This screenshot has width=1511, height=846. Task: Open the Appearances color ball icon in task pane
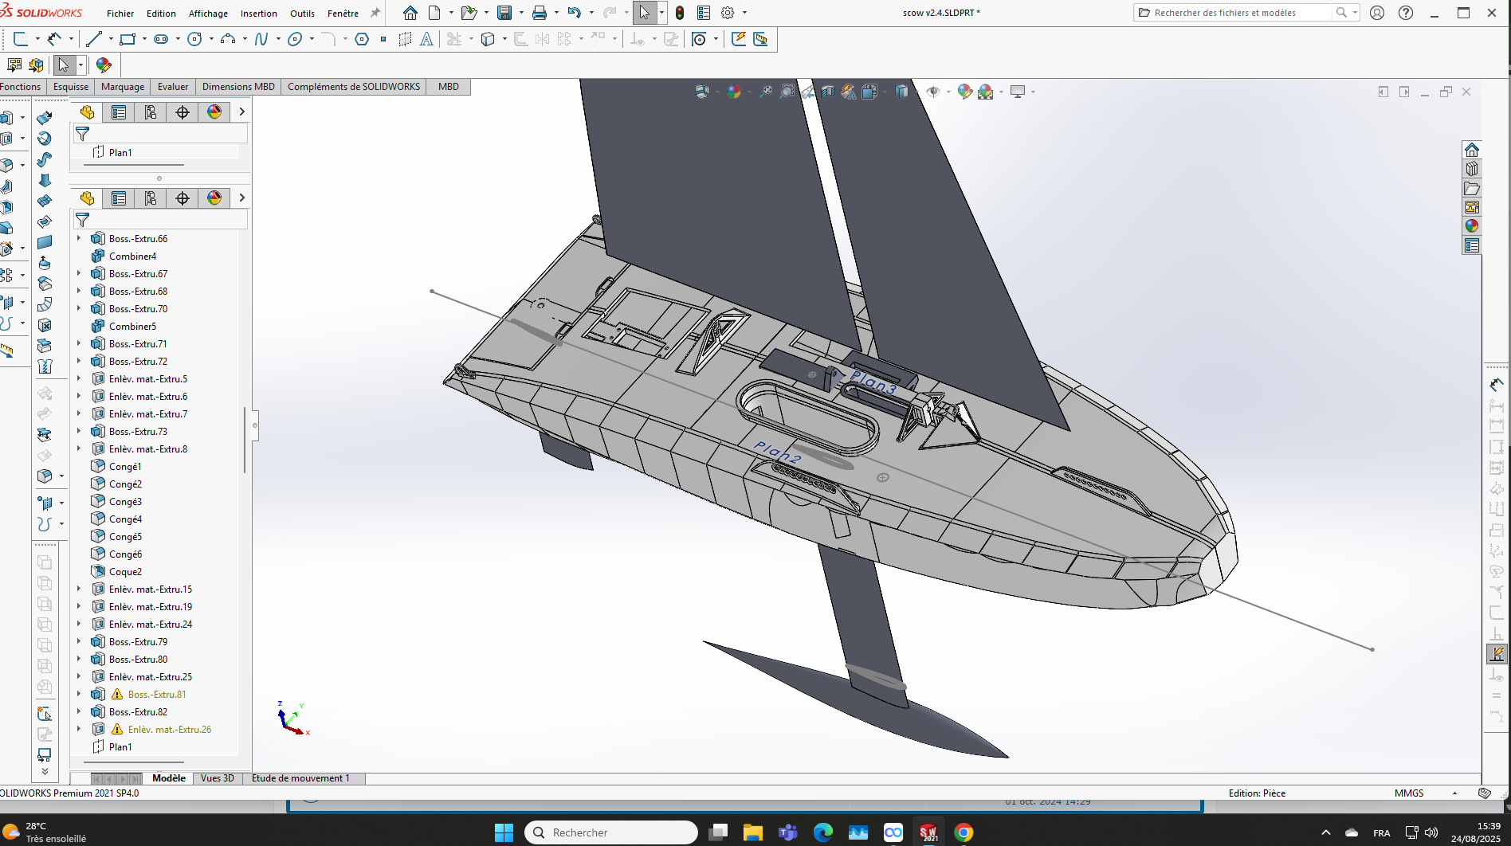pos(1472,226)
